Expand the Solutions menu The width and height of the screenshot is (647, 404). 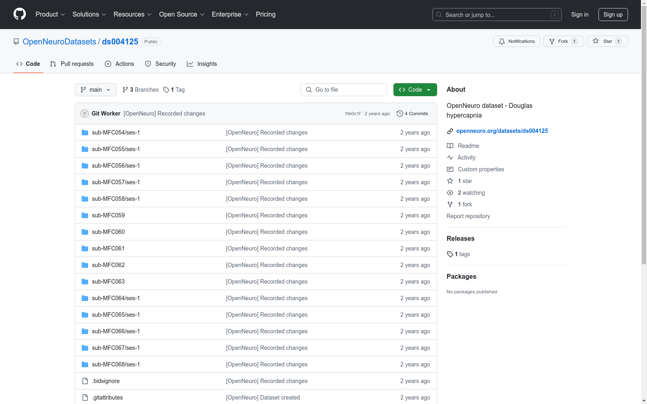tap(89, 14)
